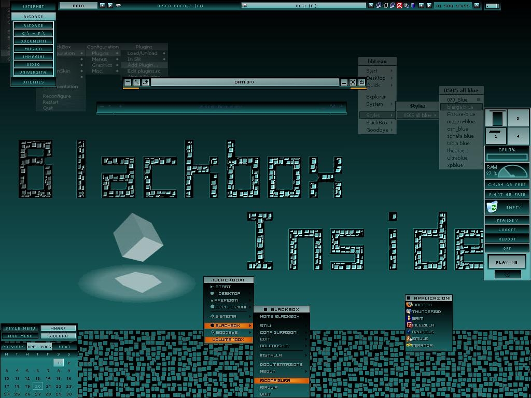Toggle the Sidebar button

click(58, 336)
